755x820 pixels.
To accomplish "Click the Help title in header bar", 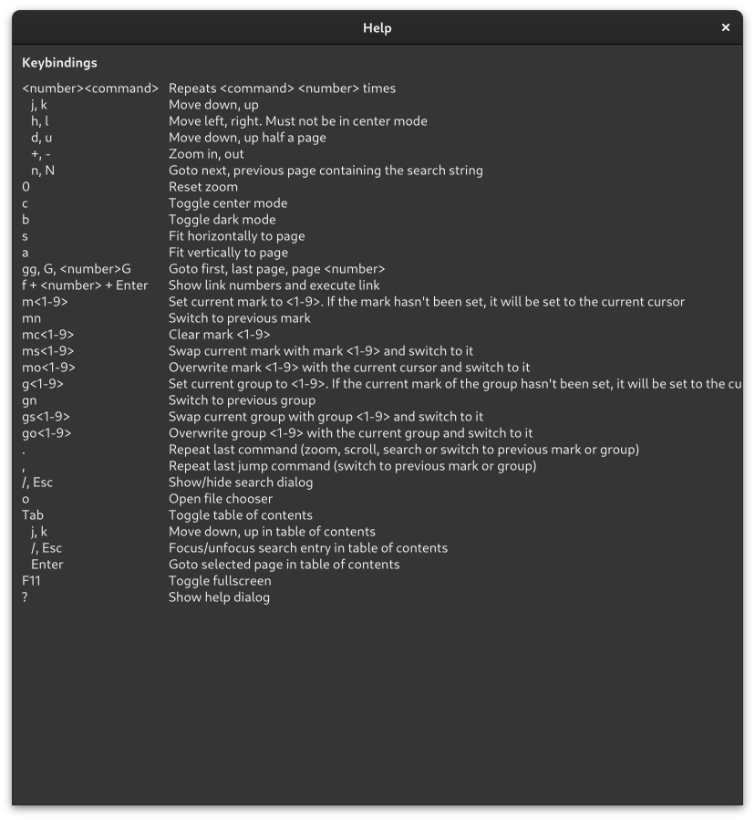I will click(x=377, y=27).
